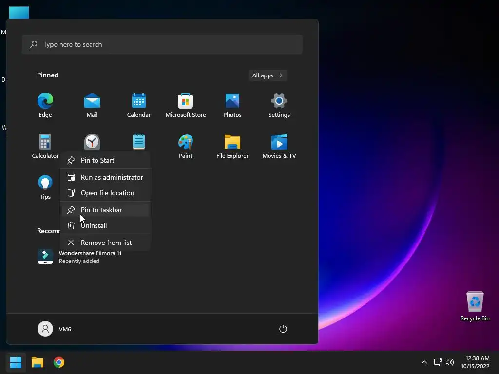
Task: Open the Notepad pinned icon
Action: (x=139, y=142)
